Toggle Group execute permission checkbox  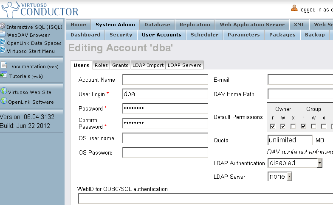coord(324,126)
